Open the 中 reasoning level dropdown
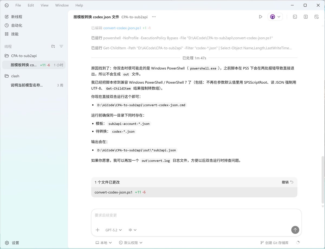 pyautogui.click(x=132, y=230)
